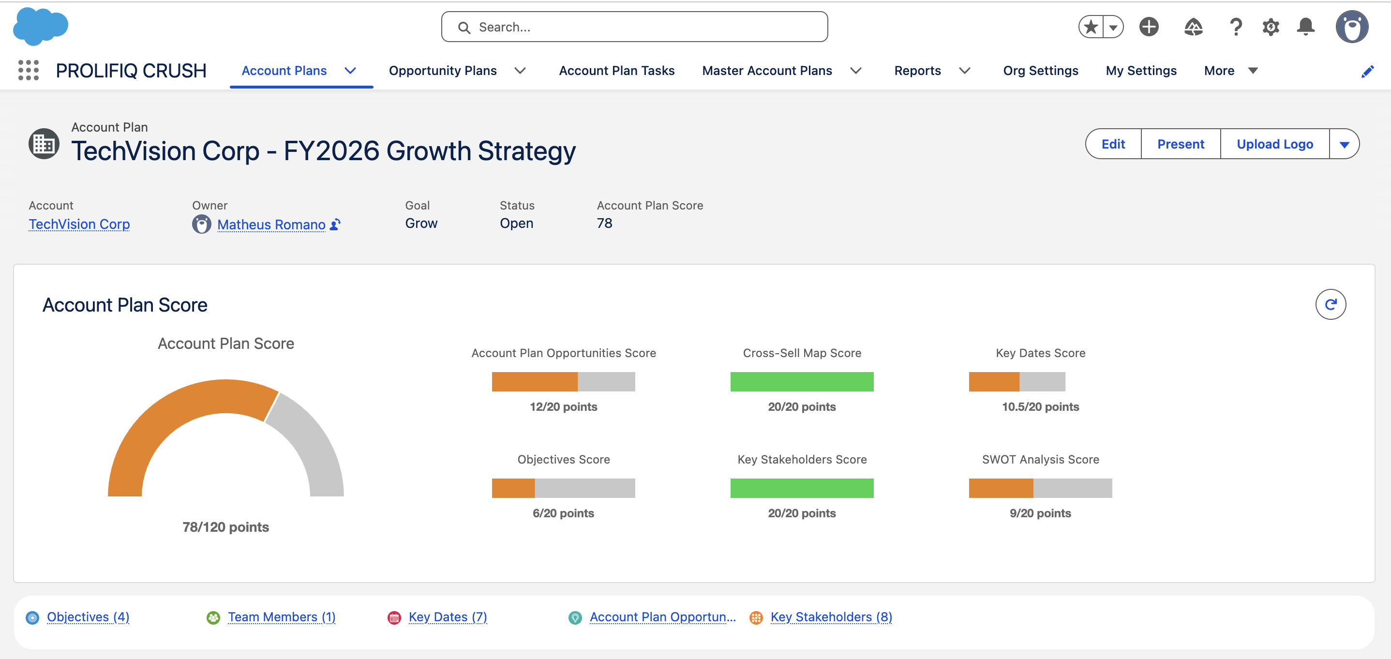Viewport: 1391px width, 659px height.
Task: Click the owner avatar next to Matheus Romano
Action: 201,224
